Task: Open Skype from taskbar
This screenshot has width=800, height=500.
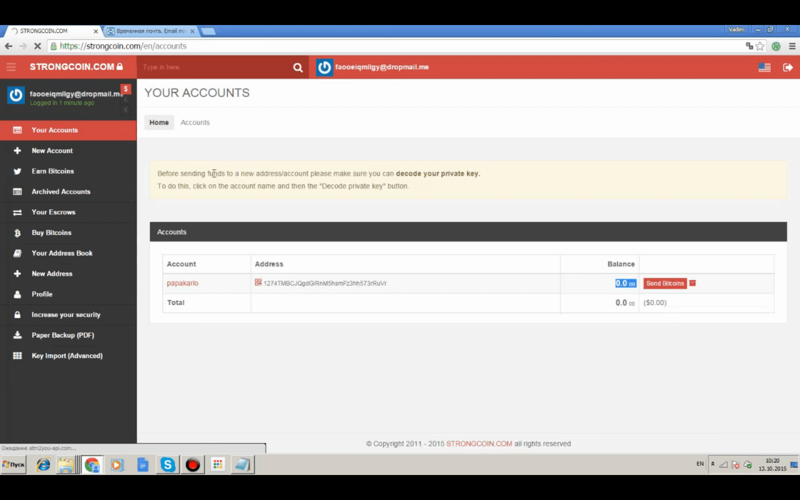Action: click(167, 465)
